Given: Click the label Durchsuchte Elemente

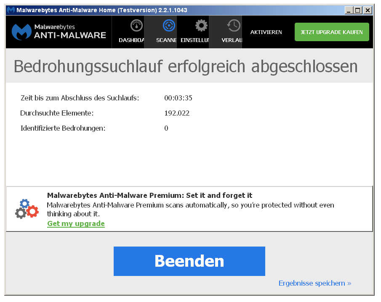Looking at the screenshot, I should [x=57, y=113].
